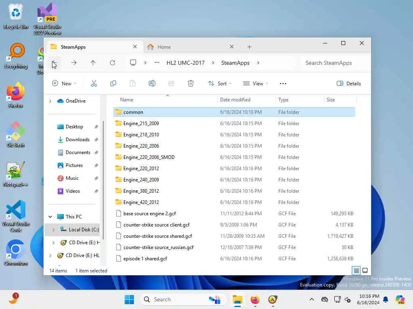Screen dimensions: 413x309
Task: Refresh the SteamApps folder view
Action: tap(113, 63)
